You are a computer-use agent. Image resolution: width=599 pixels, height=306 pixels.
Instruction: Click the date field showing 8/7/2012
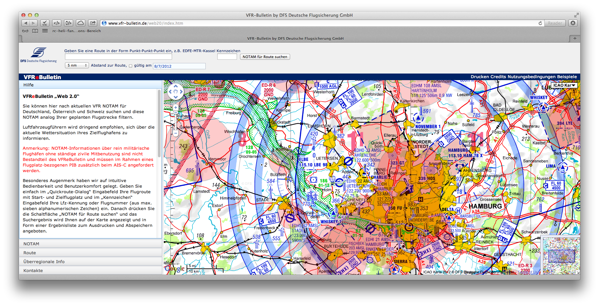coord(179,66)
